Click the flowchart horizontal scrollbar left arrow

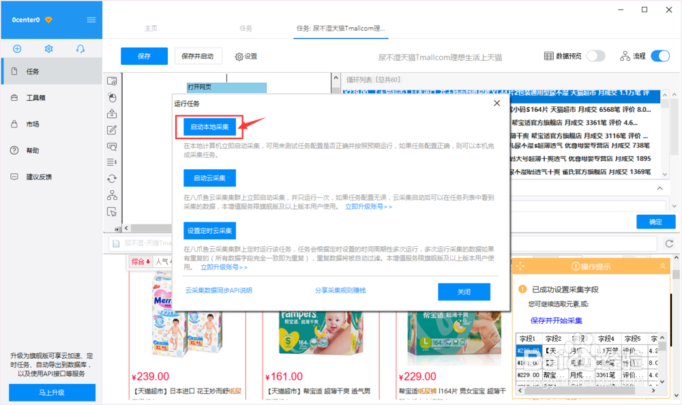click(x=127, y=228)
